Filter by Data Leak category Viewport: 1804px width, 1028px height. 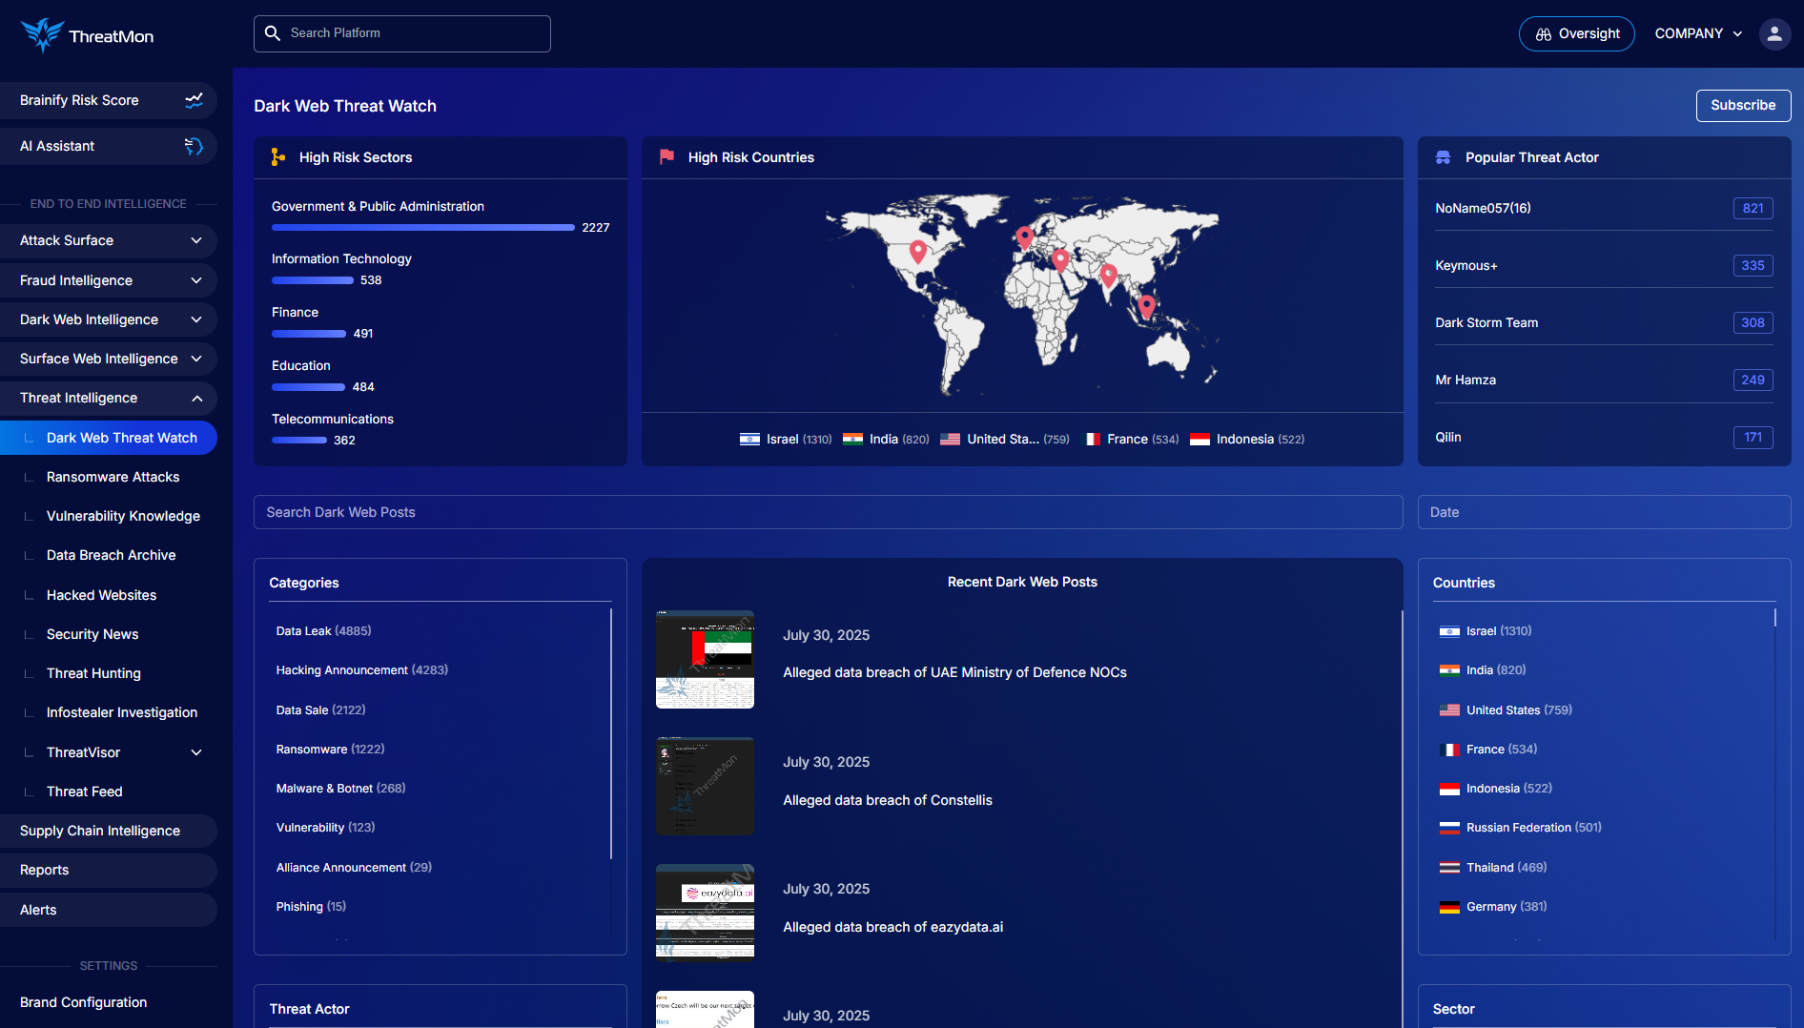tap(323, 631)
